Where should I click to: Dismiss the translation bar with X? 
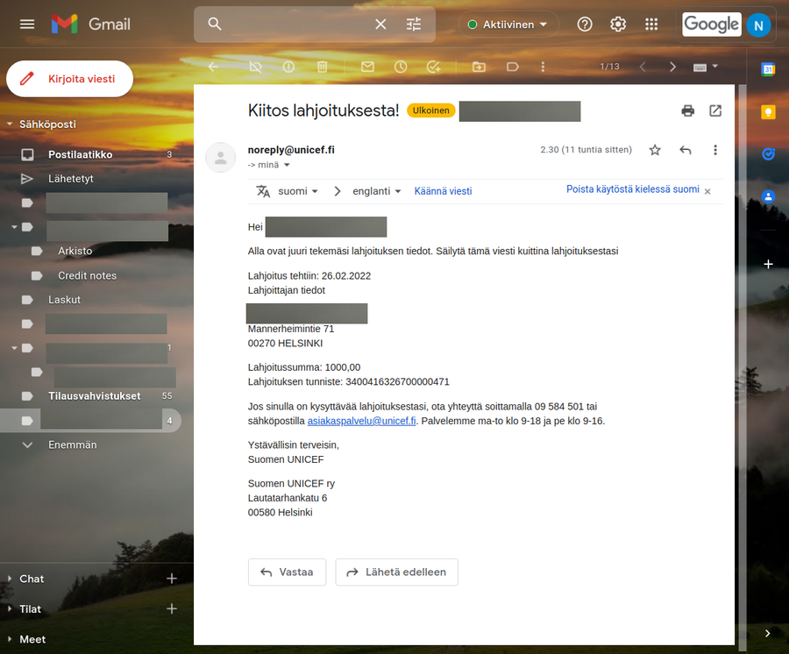point(707,191)
